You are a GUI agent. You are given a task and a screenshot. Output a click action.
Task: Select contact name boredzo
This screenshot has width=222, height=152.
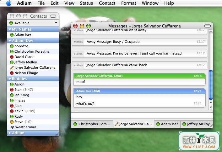pyautogui.click(x=21, y=46)
